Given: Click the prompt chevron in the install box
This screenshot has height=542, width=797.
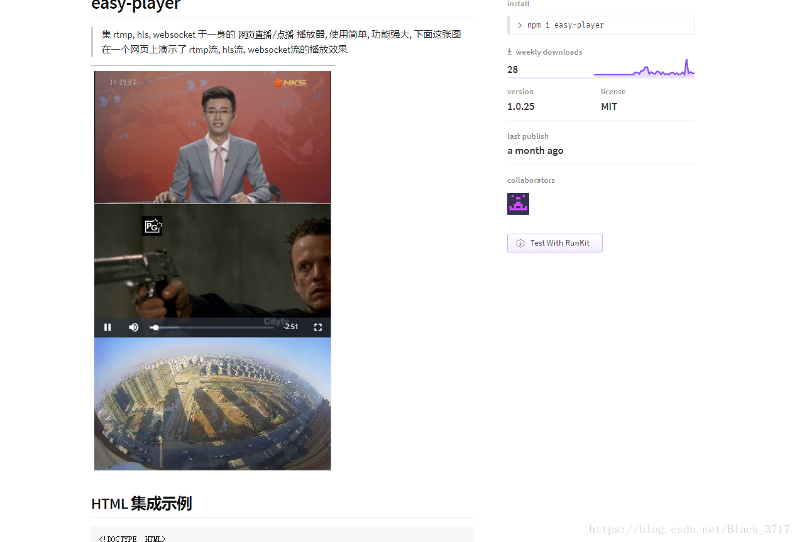Looking at the screenshot, I should coord(520,25).
